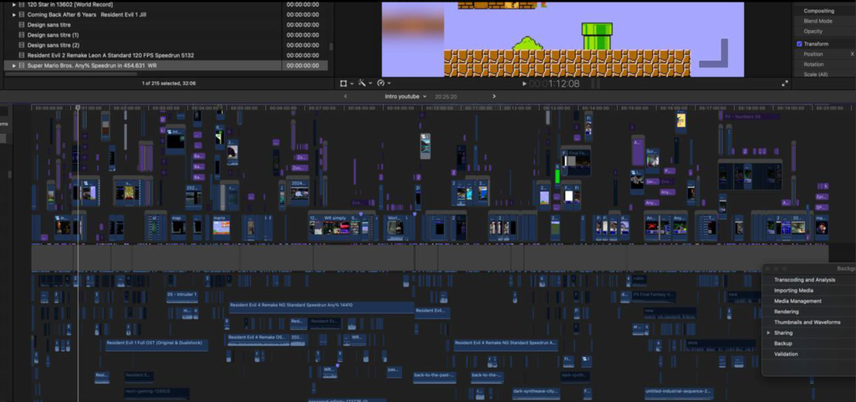This screenshot has width=856, height=402.
Task: Select Transcoding and Analysis task row
Action: point(804,280)
